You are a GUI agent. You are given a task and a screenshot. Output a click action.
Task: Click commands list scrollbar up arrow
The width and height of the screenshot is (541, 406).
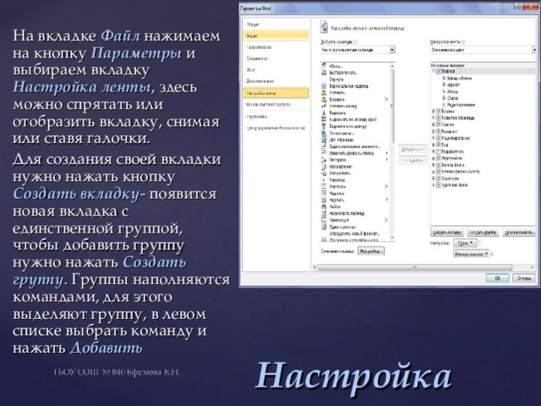pos(392,66)
